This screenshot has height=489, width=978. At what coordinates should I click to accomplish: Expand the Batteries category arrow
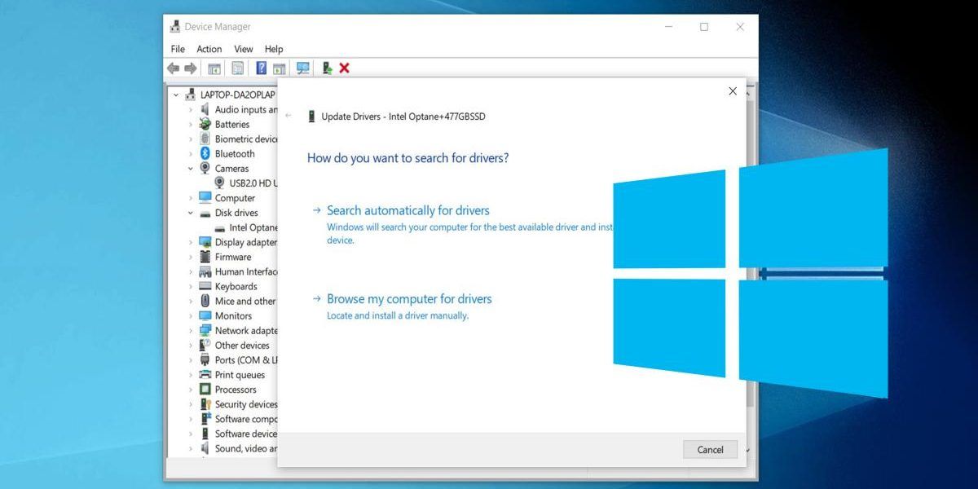191,124
